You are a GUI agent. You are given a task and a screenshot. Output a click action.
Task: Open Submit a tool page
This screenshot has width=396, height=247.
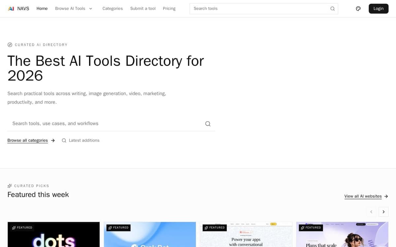click(143, 9)
